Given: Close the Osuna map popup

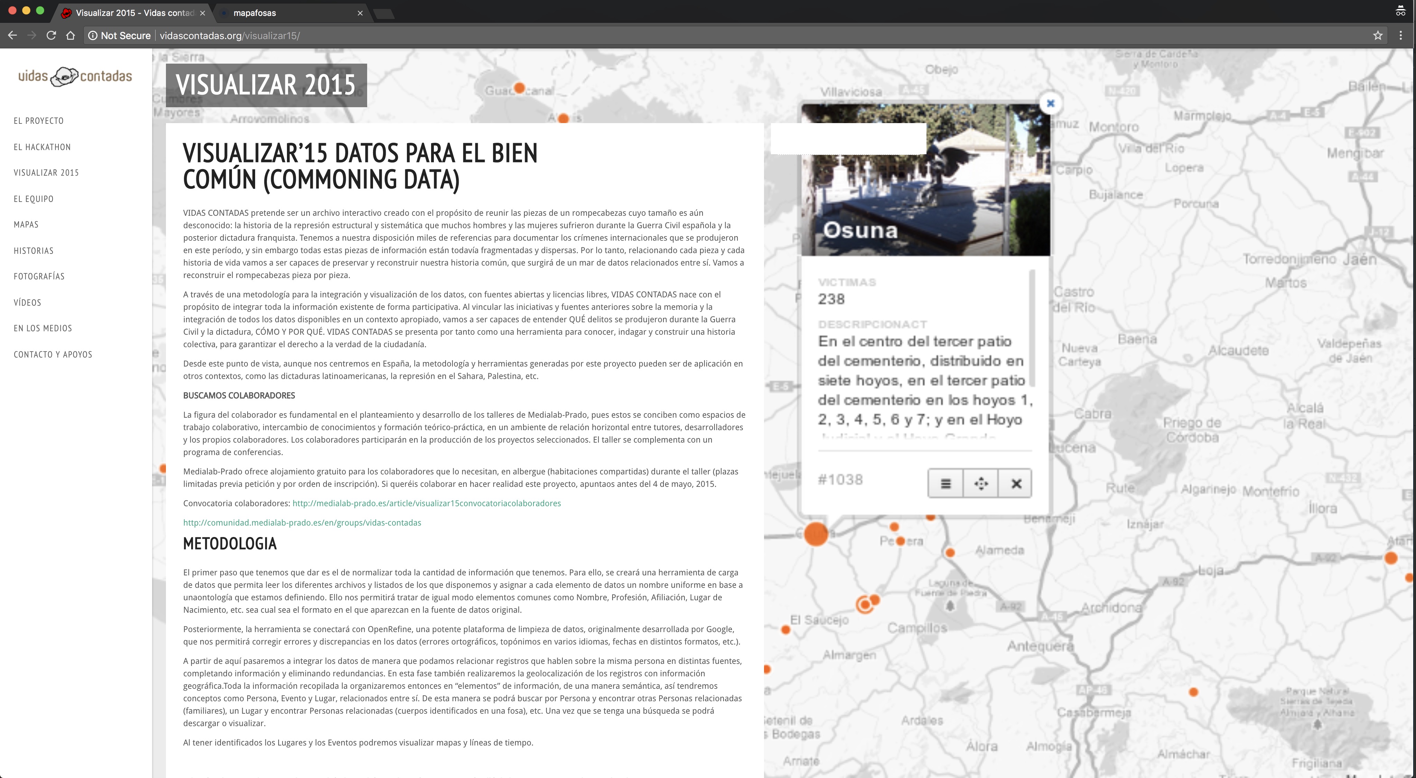Looking at the screenshot, I should [x=1051, y=103].
